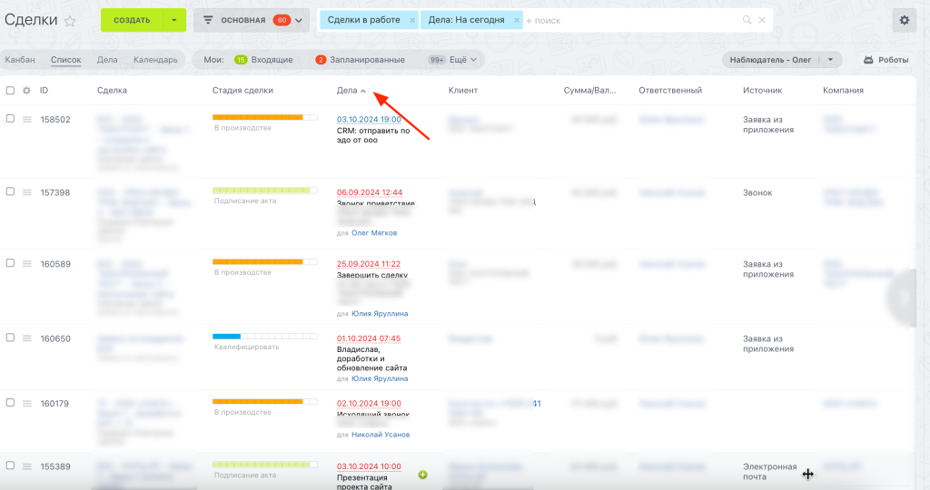Viewport: 930px width, 490px height.
Task: Open row menu icon for deal 160650
Action: 27,338
